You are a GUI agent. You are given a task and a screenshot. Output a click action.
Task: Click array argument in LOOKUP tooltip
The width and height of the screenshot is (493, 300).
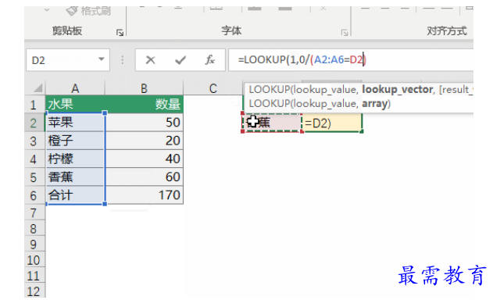click(374, 103)
